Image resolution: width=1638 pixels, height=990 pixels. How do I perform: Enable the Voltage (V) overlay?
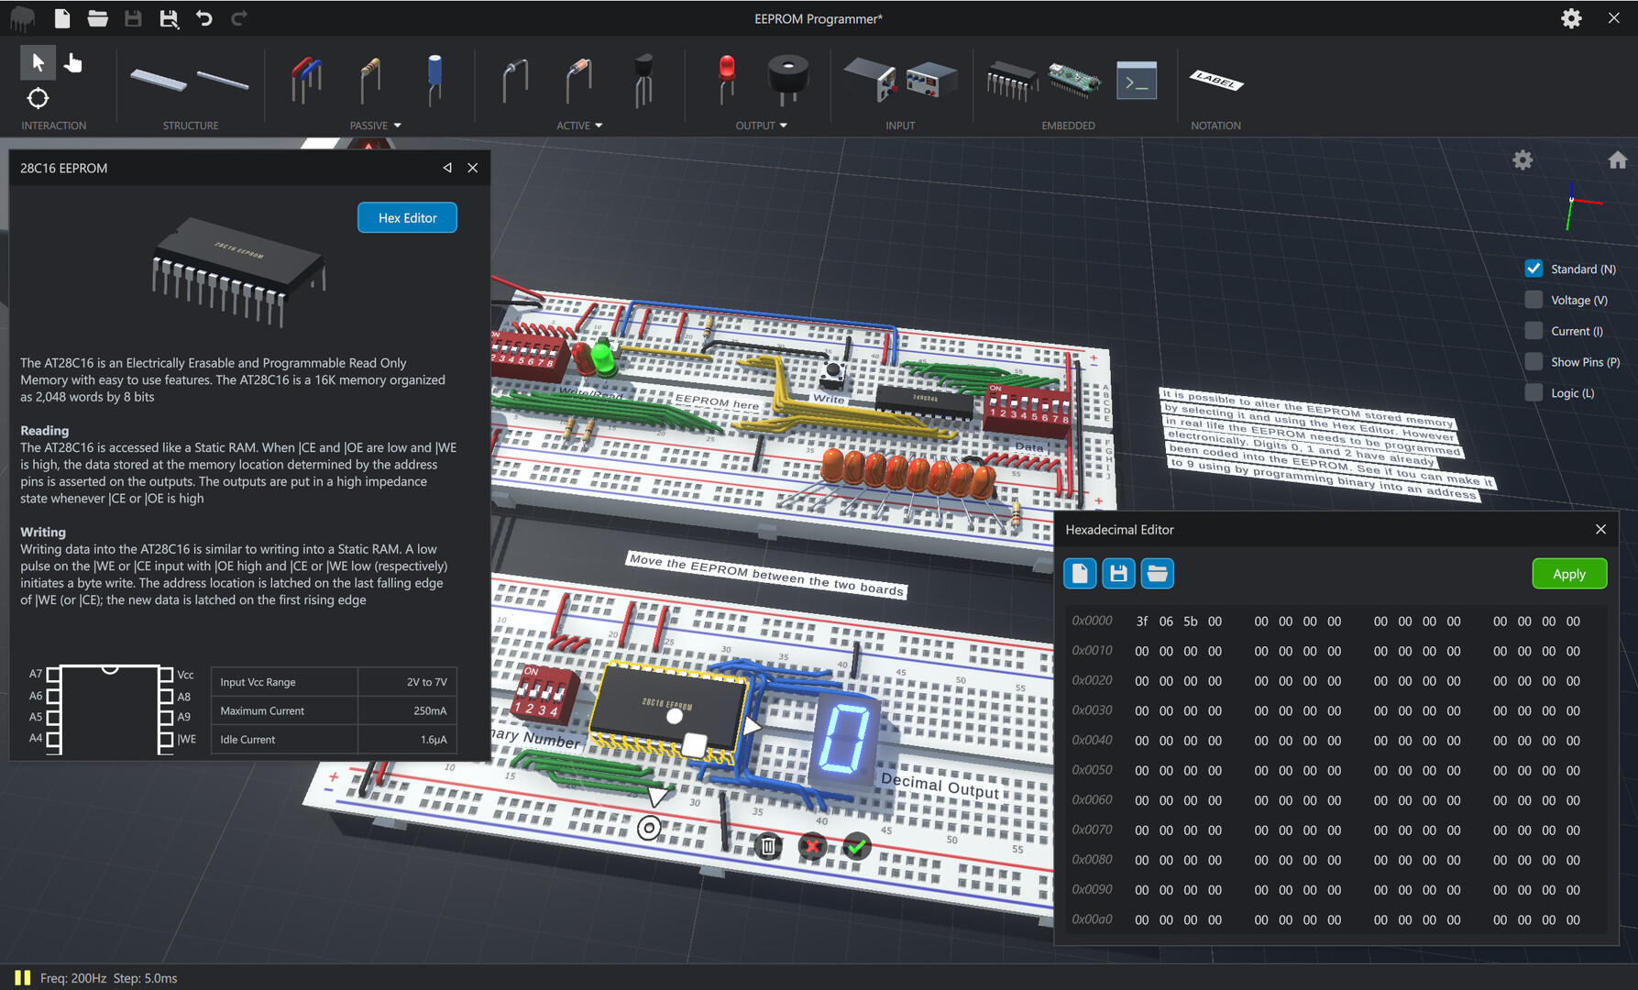click(1534, 299)
